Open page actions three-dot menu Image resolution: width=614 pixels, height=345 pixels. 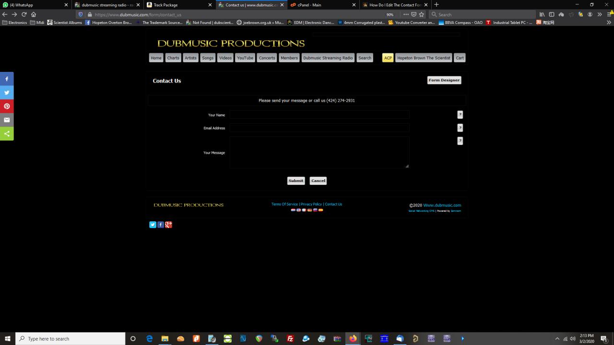406,14
